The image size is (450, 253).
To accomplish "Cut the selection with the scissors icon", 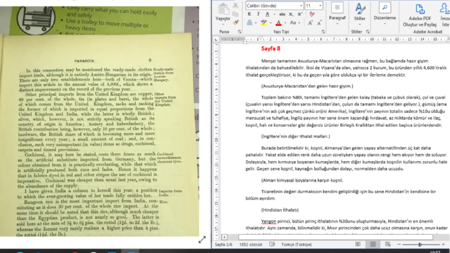I will [x=235, y=6].
